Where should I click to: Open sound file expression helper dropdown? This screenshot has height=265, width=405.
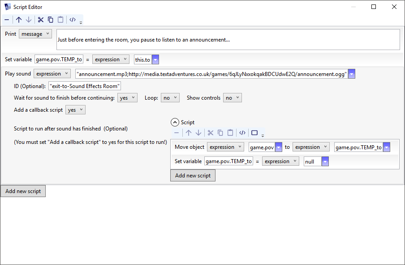(352, 74)
